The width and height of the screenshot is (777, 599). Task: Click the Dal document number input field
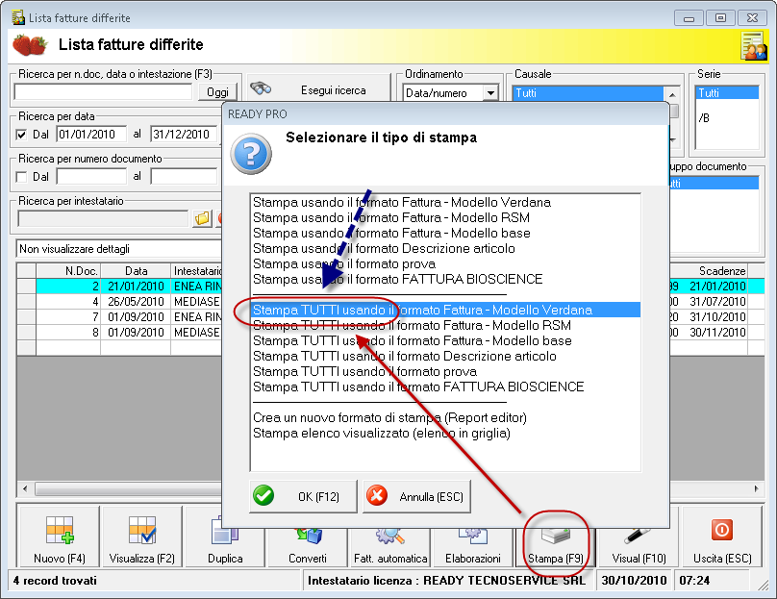[x=91, y=177]
